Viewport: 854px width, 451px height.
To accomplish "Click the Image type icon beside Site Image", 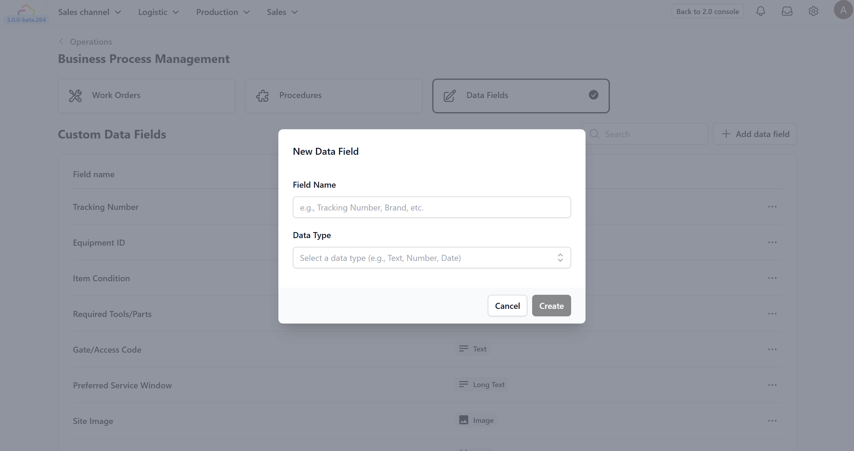I will 463,420.
